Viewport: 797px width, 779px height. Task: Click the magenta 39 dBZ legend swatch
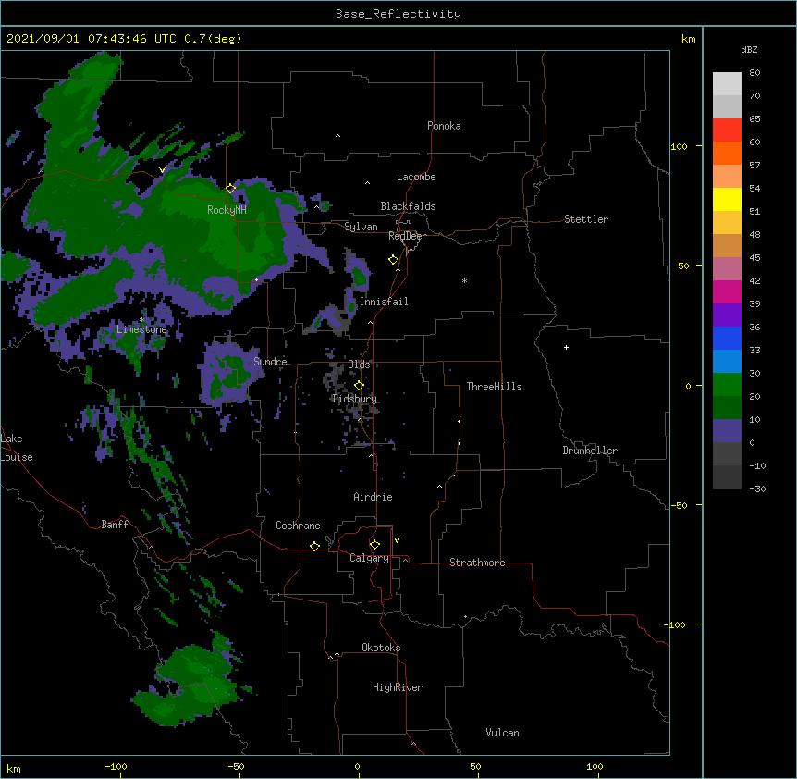coord(727,291)
